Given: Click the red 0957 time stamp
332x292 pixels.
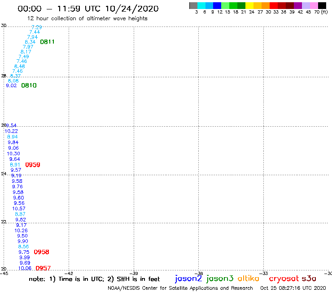Looking at the screenshot, I should (43, 268).
